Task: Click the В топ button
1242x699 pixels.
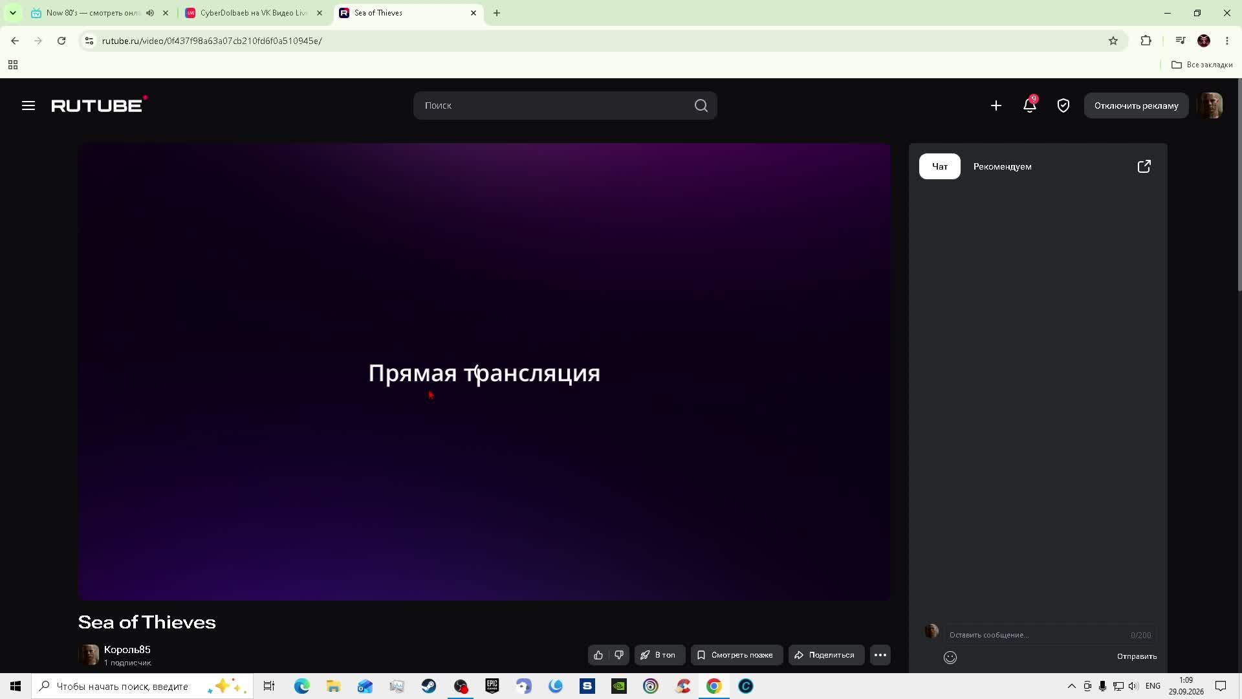Action: click(660, 655)
